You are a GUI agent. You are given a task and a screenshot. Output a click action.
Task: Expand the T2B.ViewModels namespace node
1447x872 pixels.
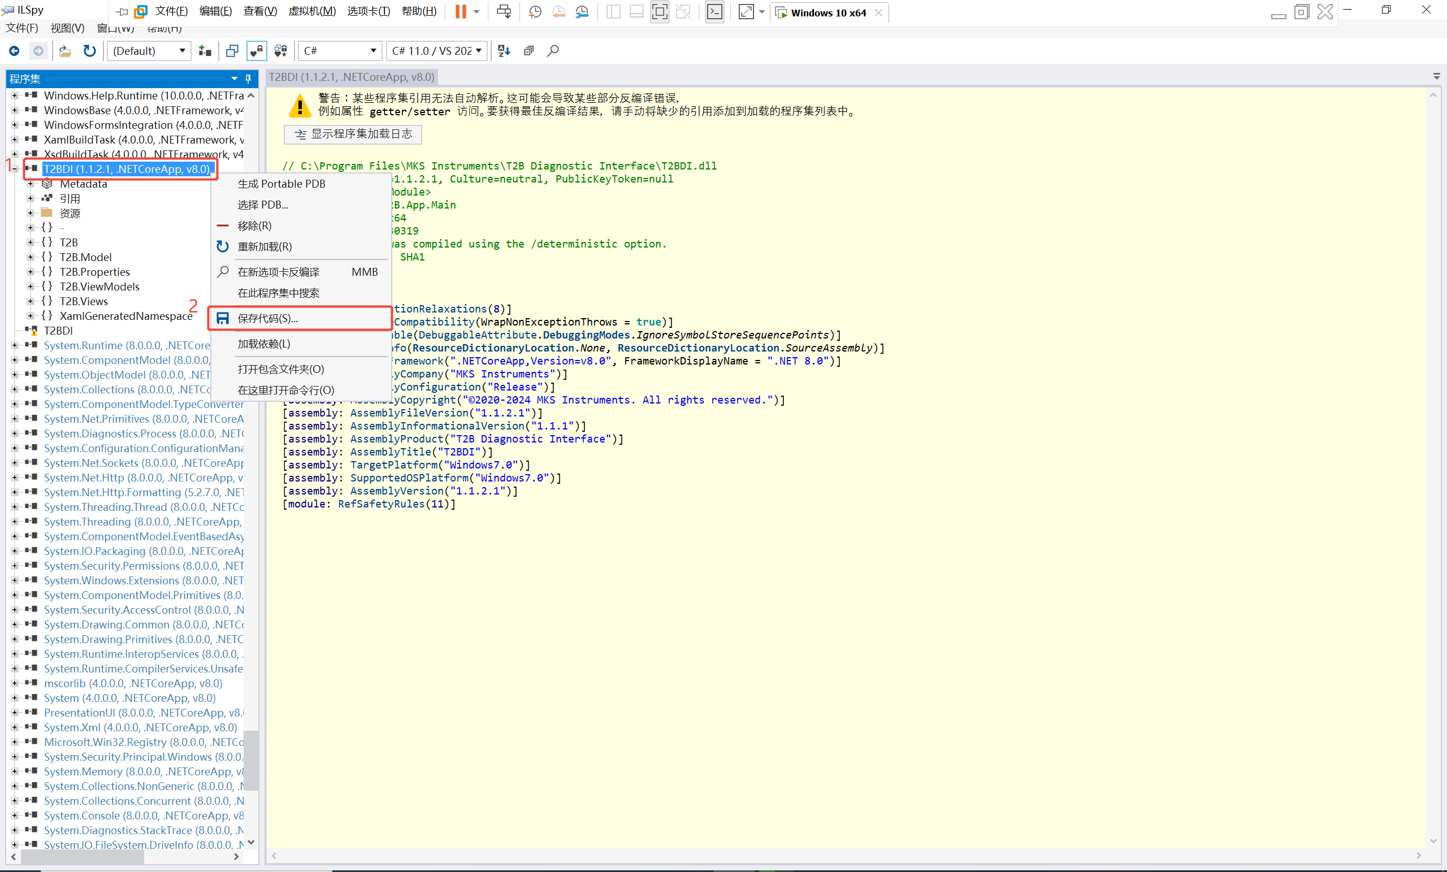30,287
